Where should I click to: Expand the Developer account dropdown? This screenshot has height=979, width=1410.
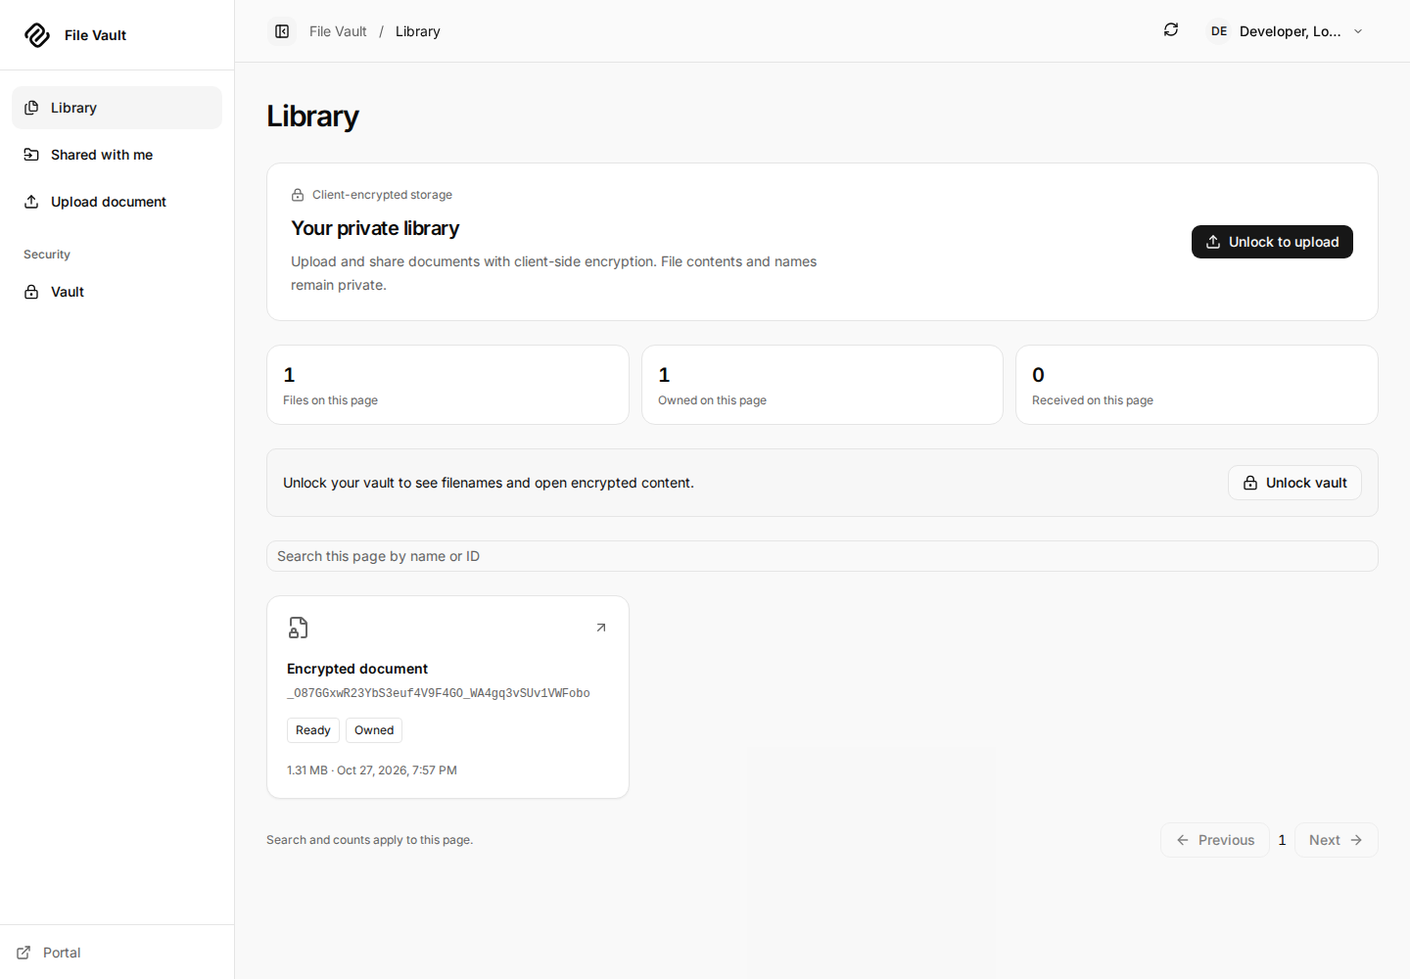click(x=1287, y=31)
